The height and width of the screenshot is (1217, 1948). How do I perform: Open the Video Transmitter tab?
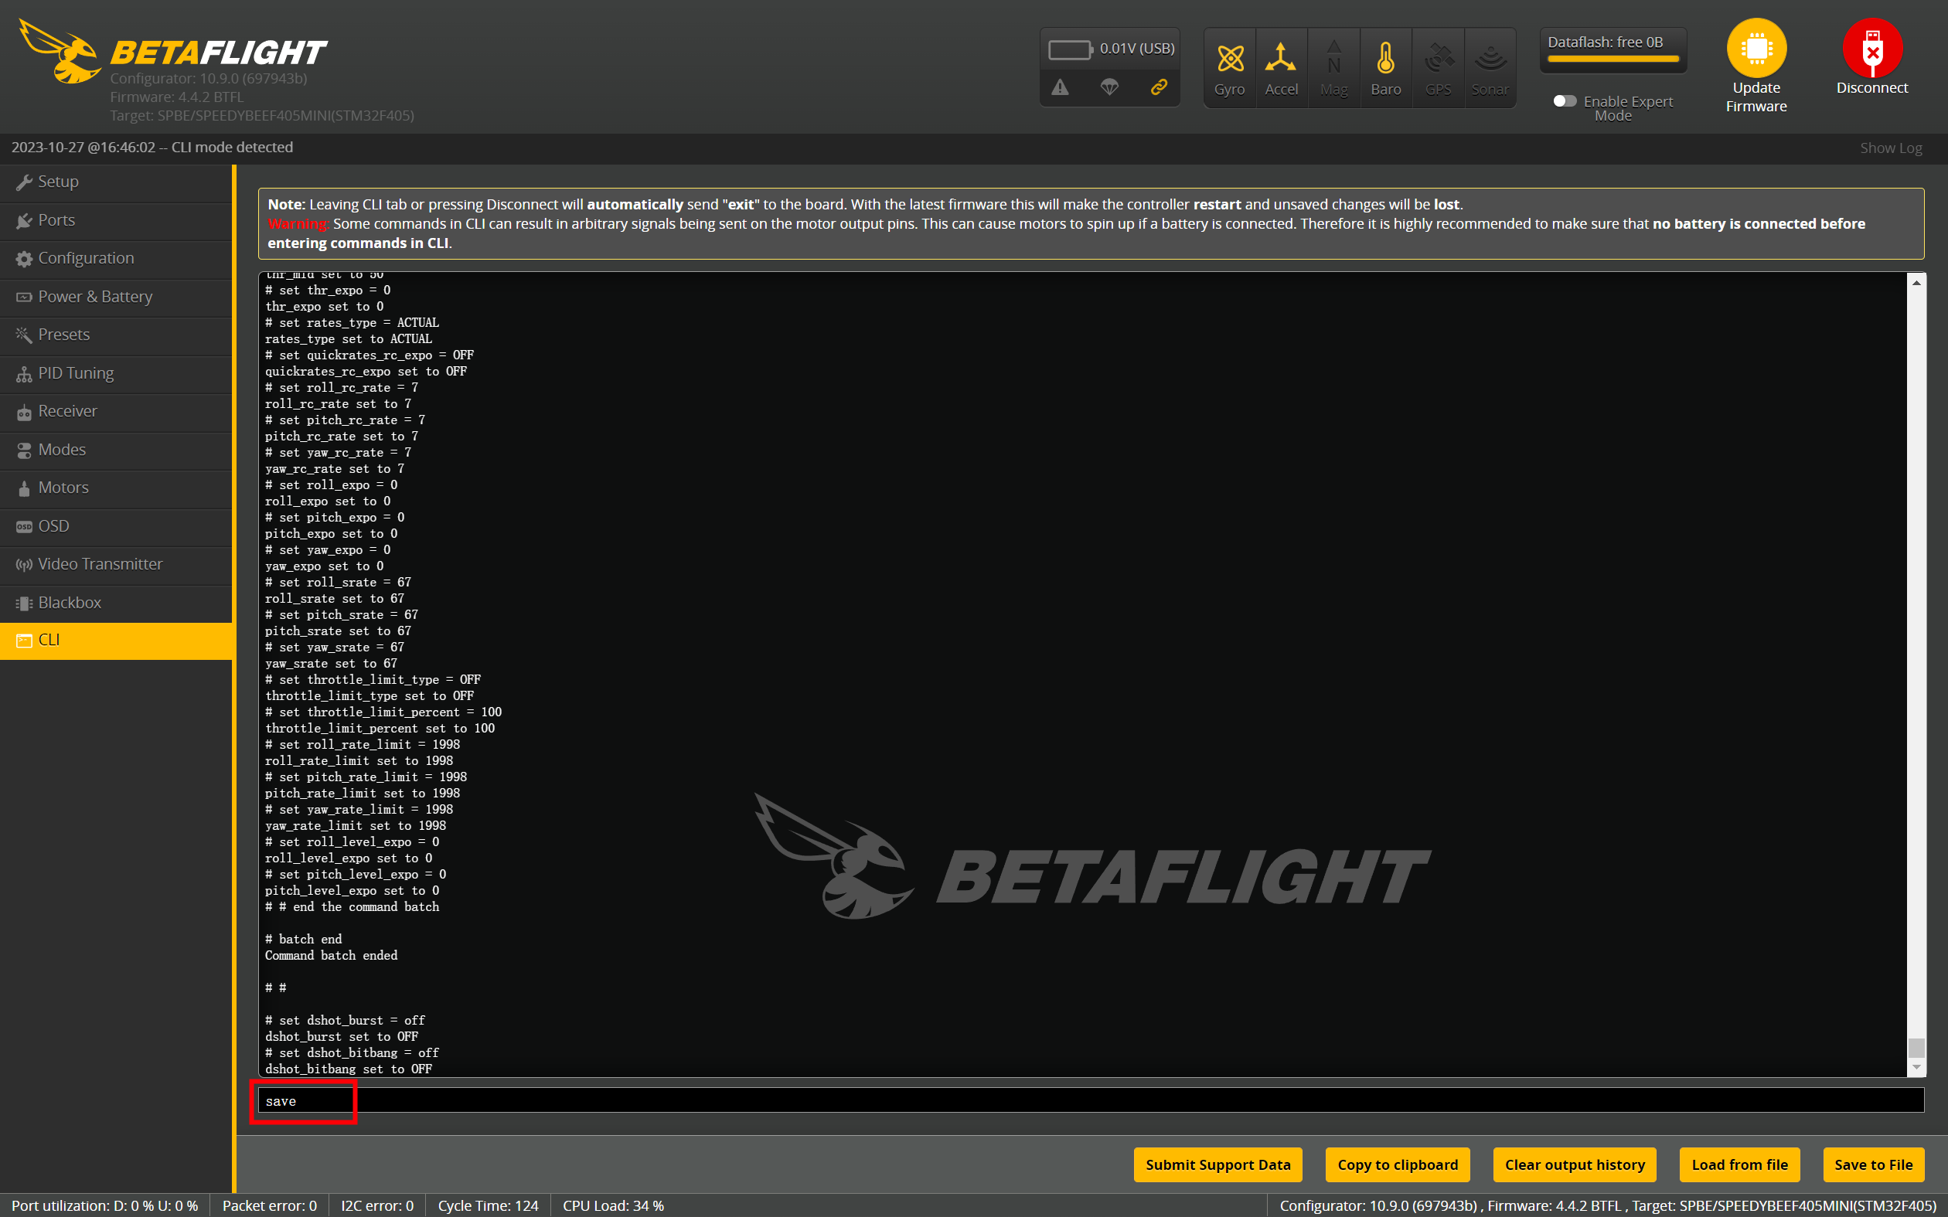point(116,564)
